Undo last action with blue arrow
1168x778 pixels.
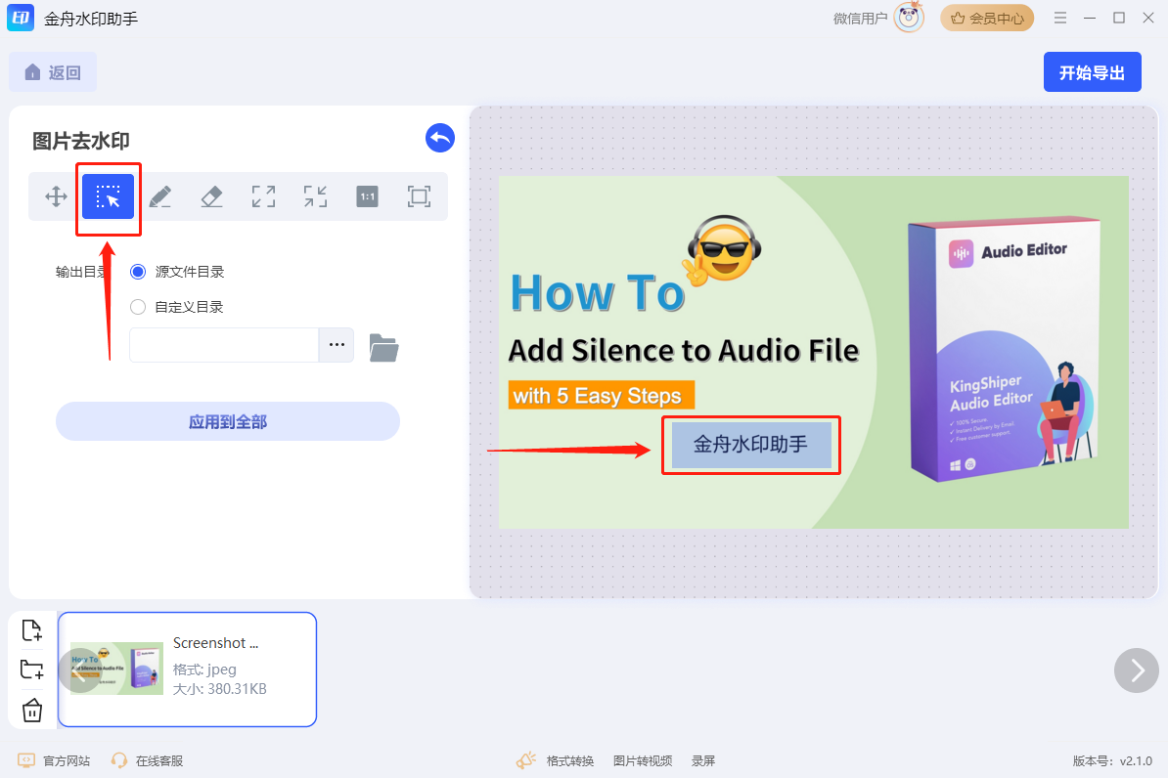440,138
